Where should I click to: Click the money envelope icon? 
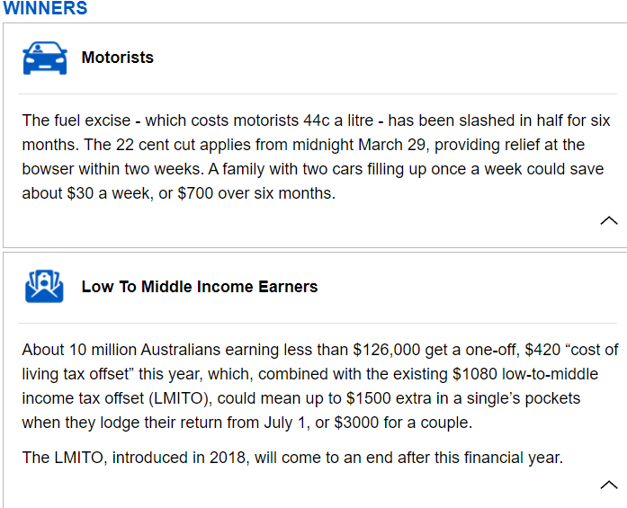[44, 286]
